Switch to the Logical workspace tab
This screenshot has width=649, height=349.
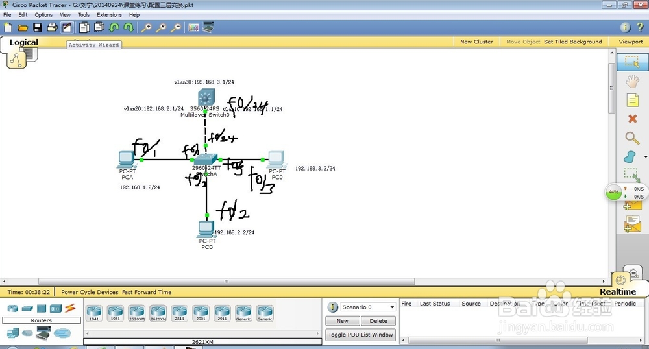point(23,42)
